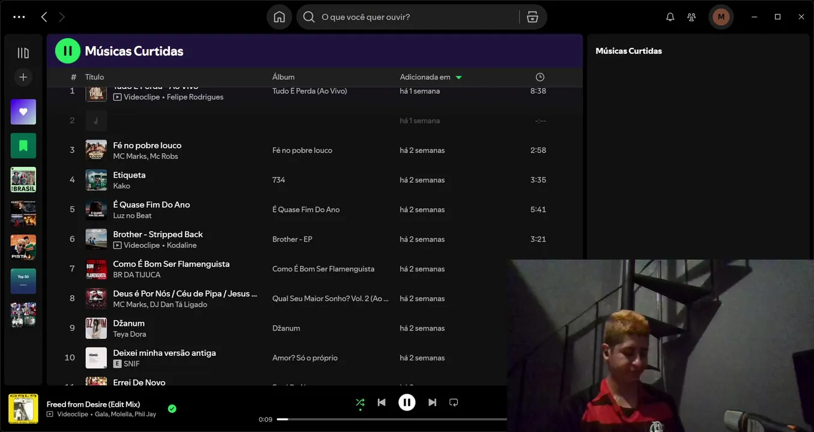Toggle the green liked checkmark for current song
This screenshot has height=432, width=814.
[x=172, y=409]
